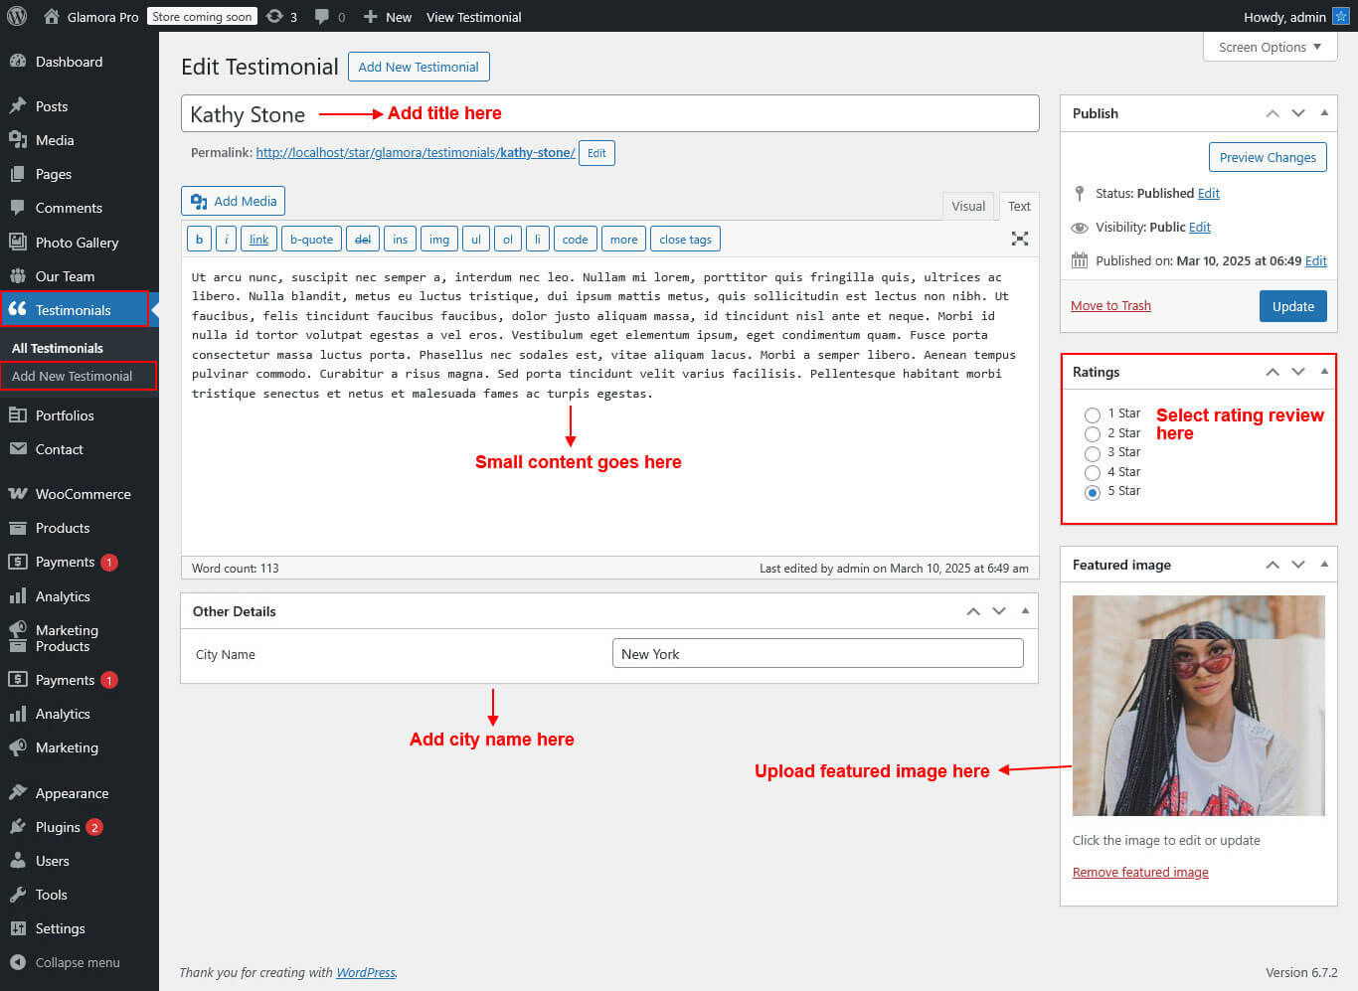Click the bold b quicktag button
The height and width of the screenshot is (991, 1358).
(199, 239)
